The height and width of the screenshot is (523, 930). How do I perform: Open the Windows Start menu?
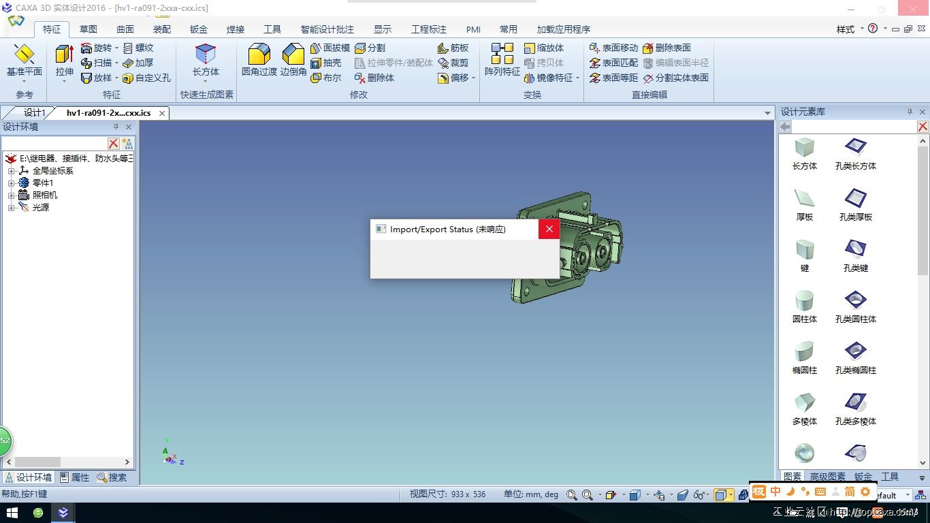coord(12,513)
